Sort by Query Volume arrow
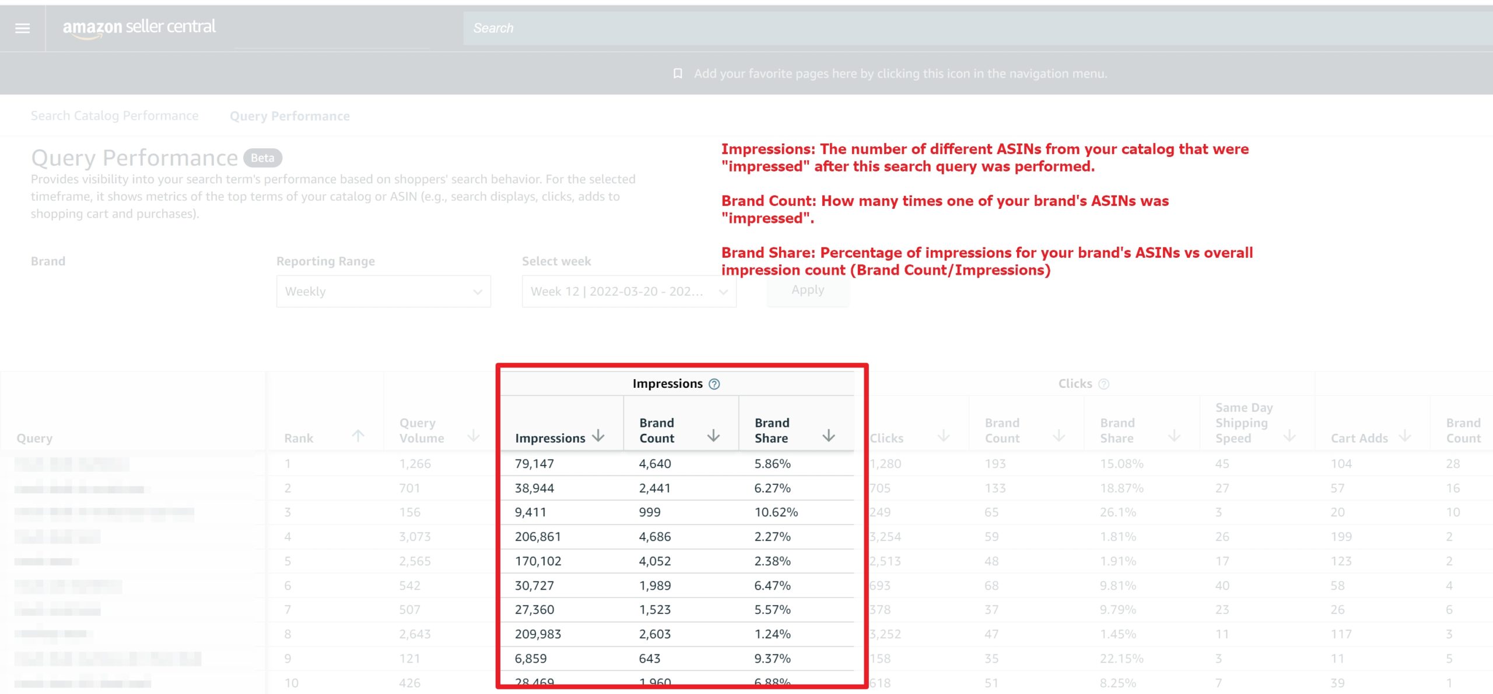Viewport: 1493px width, 694px height. 474,436
